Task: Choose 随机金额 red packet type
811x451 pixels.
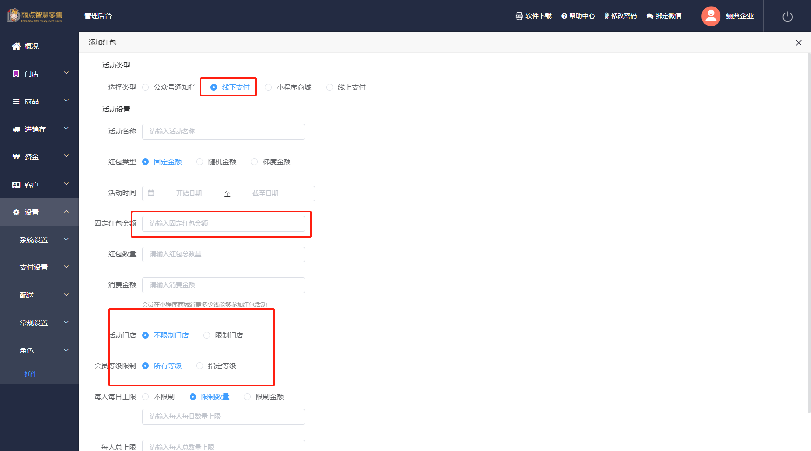Action: point(216,162)
